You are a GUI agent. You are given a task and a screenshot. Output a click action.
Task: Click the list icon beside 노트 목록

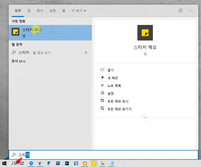point(103,85)
